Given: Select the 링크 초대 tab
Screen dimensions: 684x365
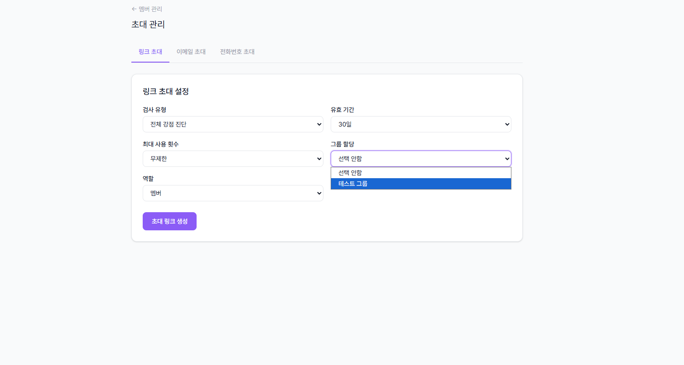Looking at the screenshot, I should 150,52.
